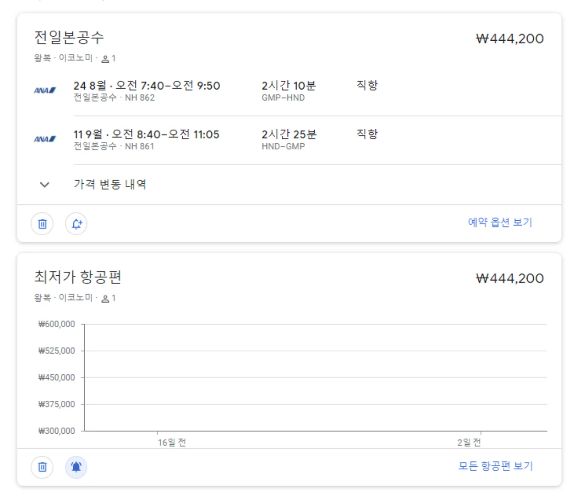
Task: Click HND–GMP route text
Action: (283, 147)
